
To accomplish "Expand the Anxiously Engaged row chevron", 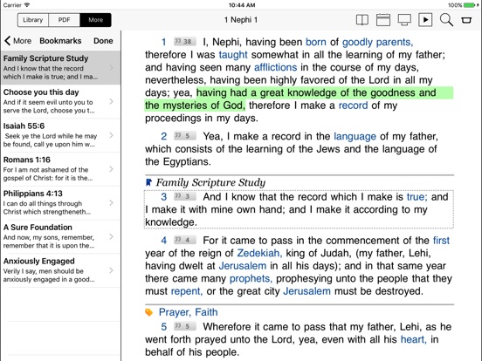I will click(x=111, y=270).
